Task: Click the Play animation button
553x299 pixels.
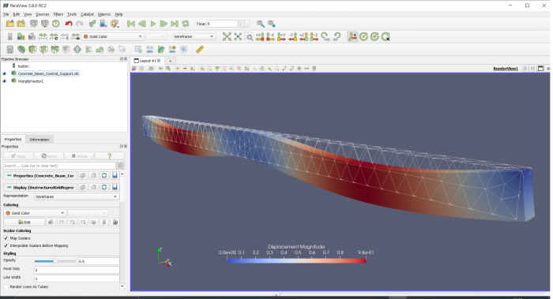Action: (153, 24)
